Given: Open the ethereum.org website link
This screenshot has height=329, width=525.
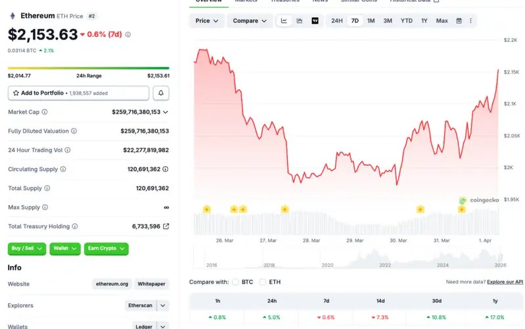Looking at the screenshot, I should pos(112,284).
